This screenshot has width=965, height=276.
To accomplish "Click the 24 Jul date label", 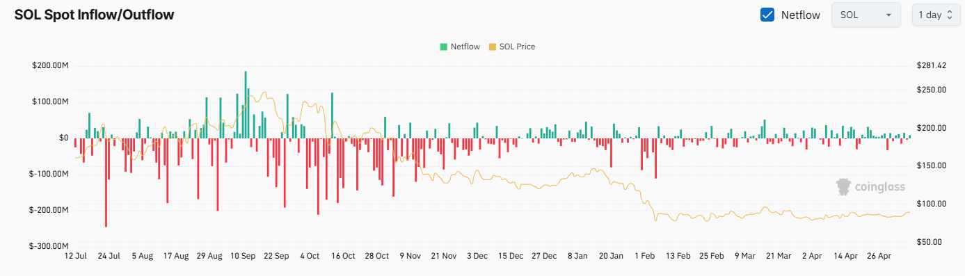I will 109,256.
